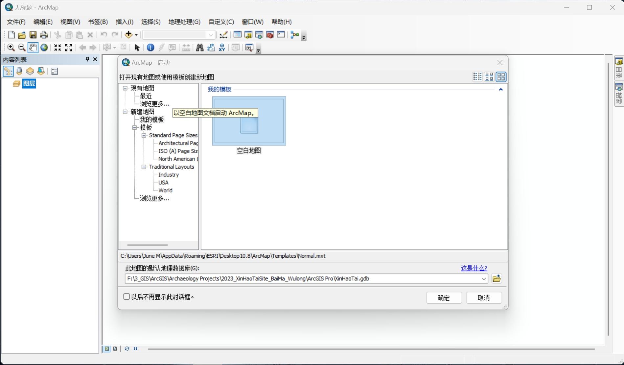Open the Python window icon
This screenshot has width=624, height=365.
coord(281,34)
